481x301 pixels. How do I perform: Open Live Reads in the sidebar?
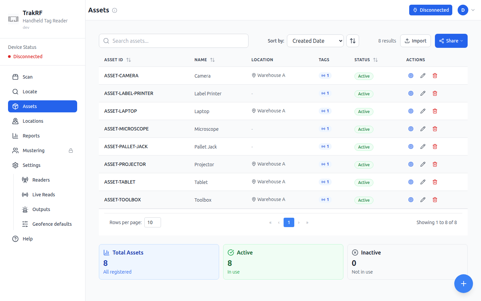coord(47,195)
